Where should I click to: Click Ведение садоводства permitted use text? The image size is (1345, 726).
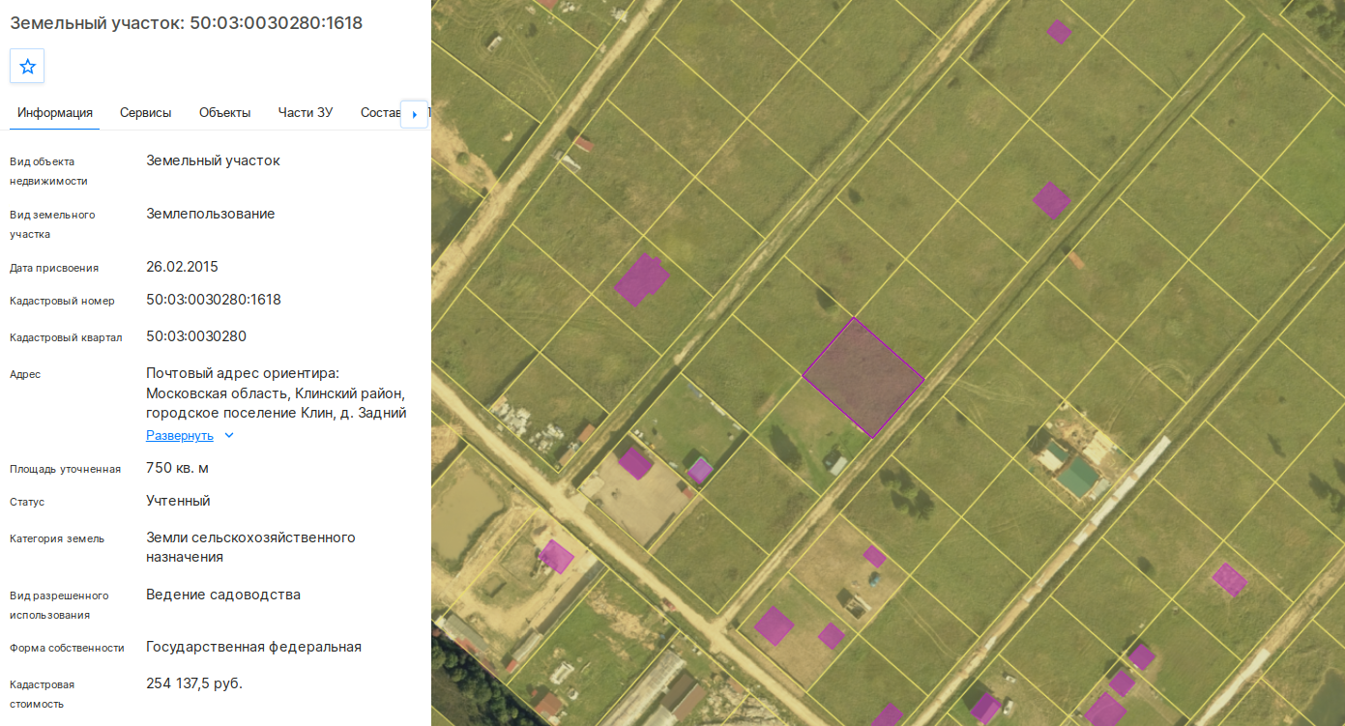223,595
